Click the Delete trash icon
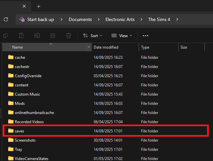213x161 pixels. pos(69,35)
